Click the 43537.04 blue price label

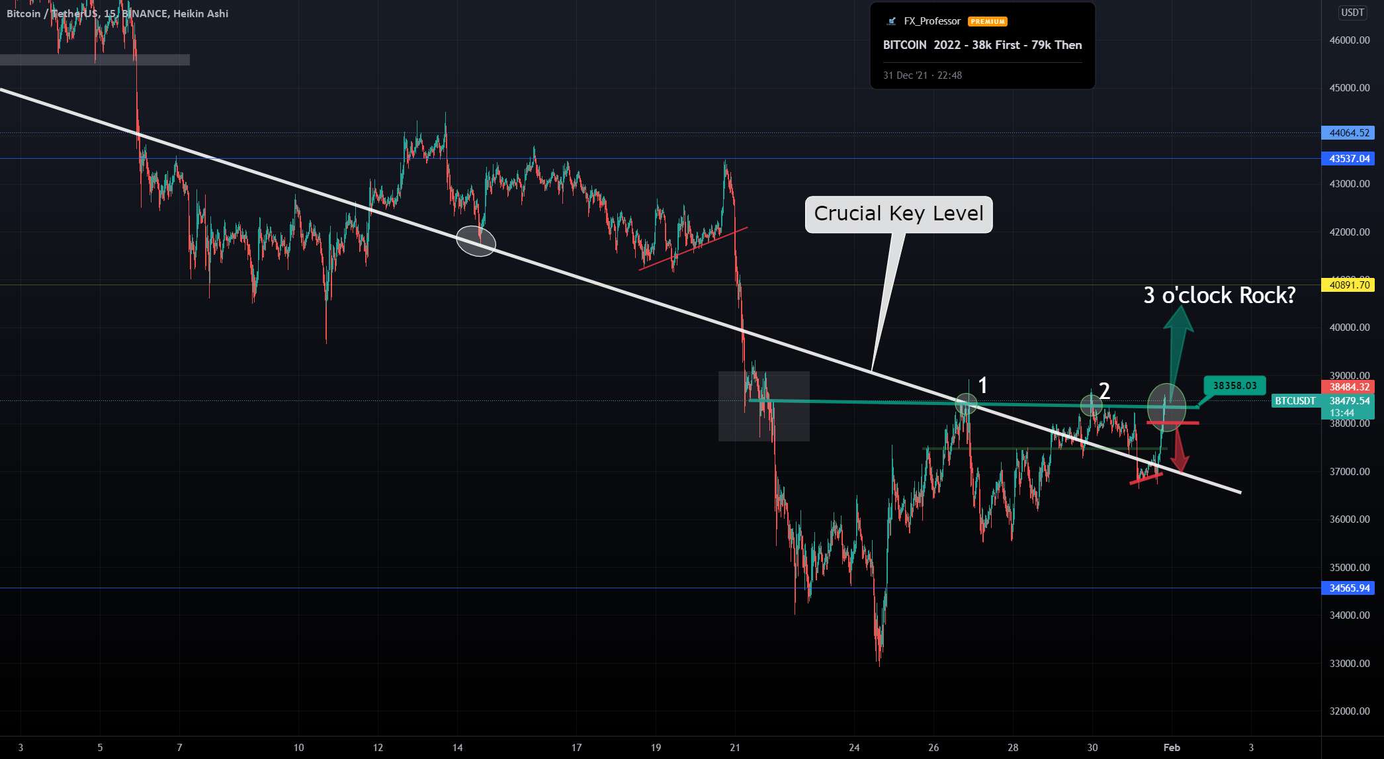[1348, 159]
